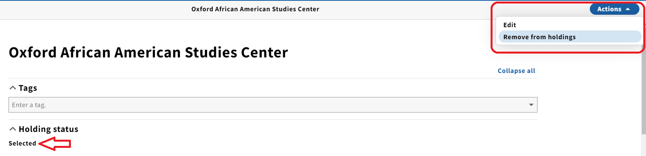Click the Tags section heading
This screenshot has height=156, width=646.
pyautogui.click(x=28, y=88)
